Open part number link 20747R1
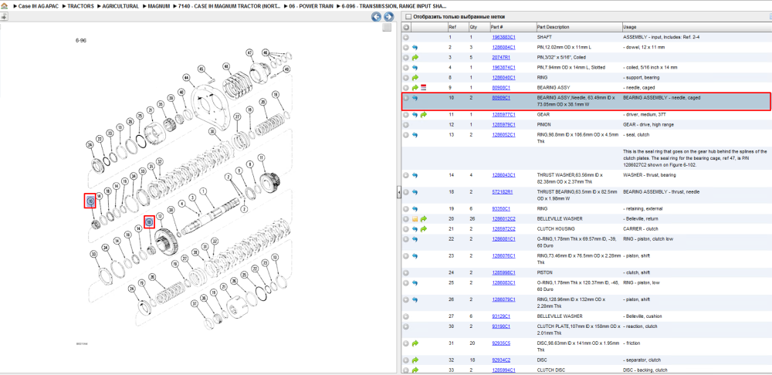 coord(501,58)
